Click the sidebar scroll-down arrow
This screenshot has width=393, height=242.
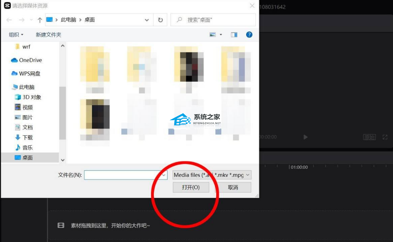(x=62, y=160)
